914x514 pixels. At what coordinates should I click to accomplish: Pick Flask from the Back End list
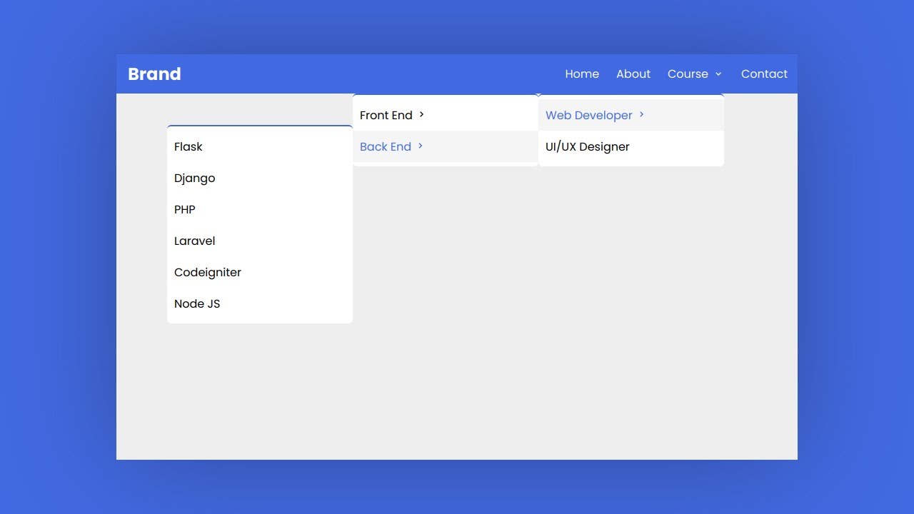tap(260, 146)
